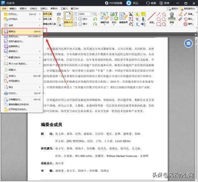Click the vertical scrollbar up arrow
The image size is (198, 182).
point(196,38)
